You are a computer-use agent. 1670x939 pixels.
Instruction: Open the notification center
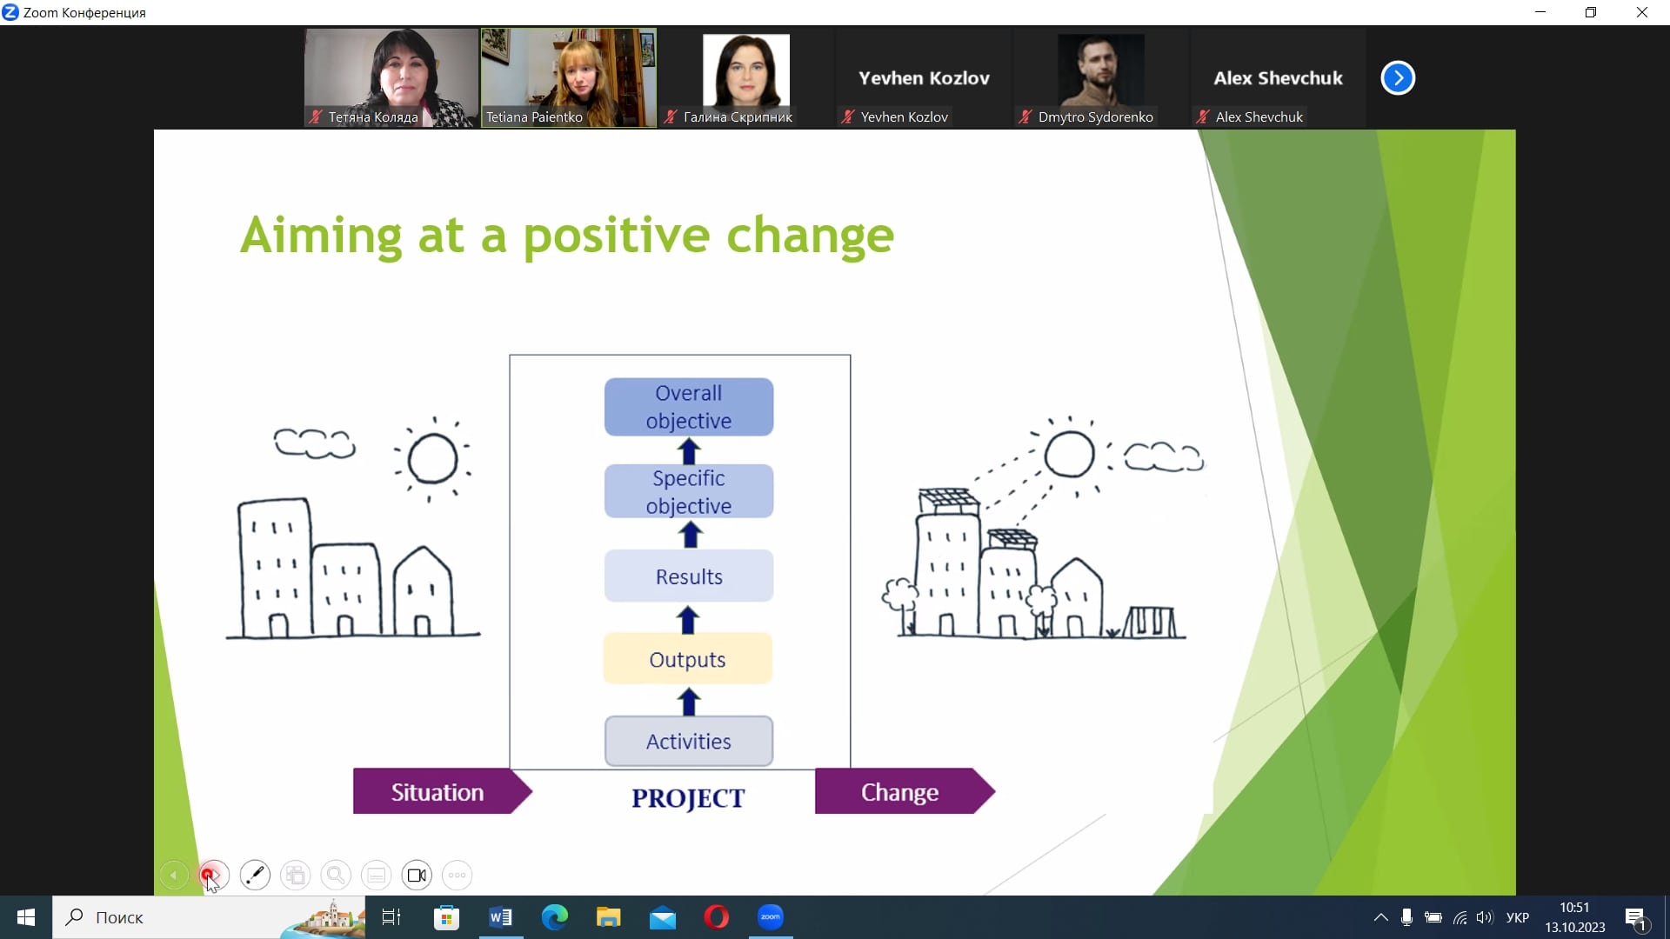tap(1636, 918)
